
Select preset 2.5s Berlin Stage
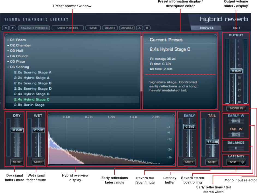(29, 105)
